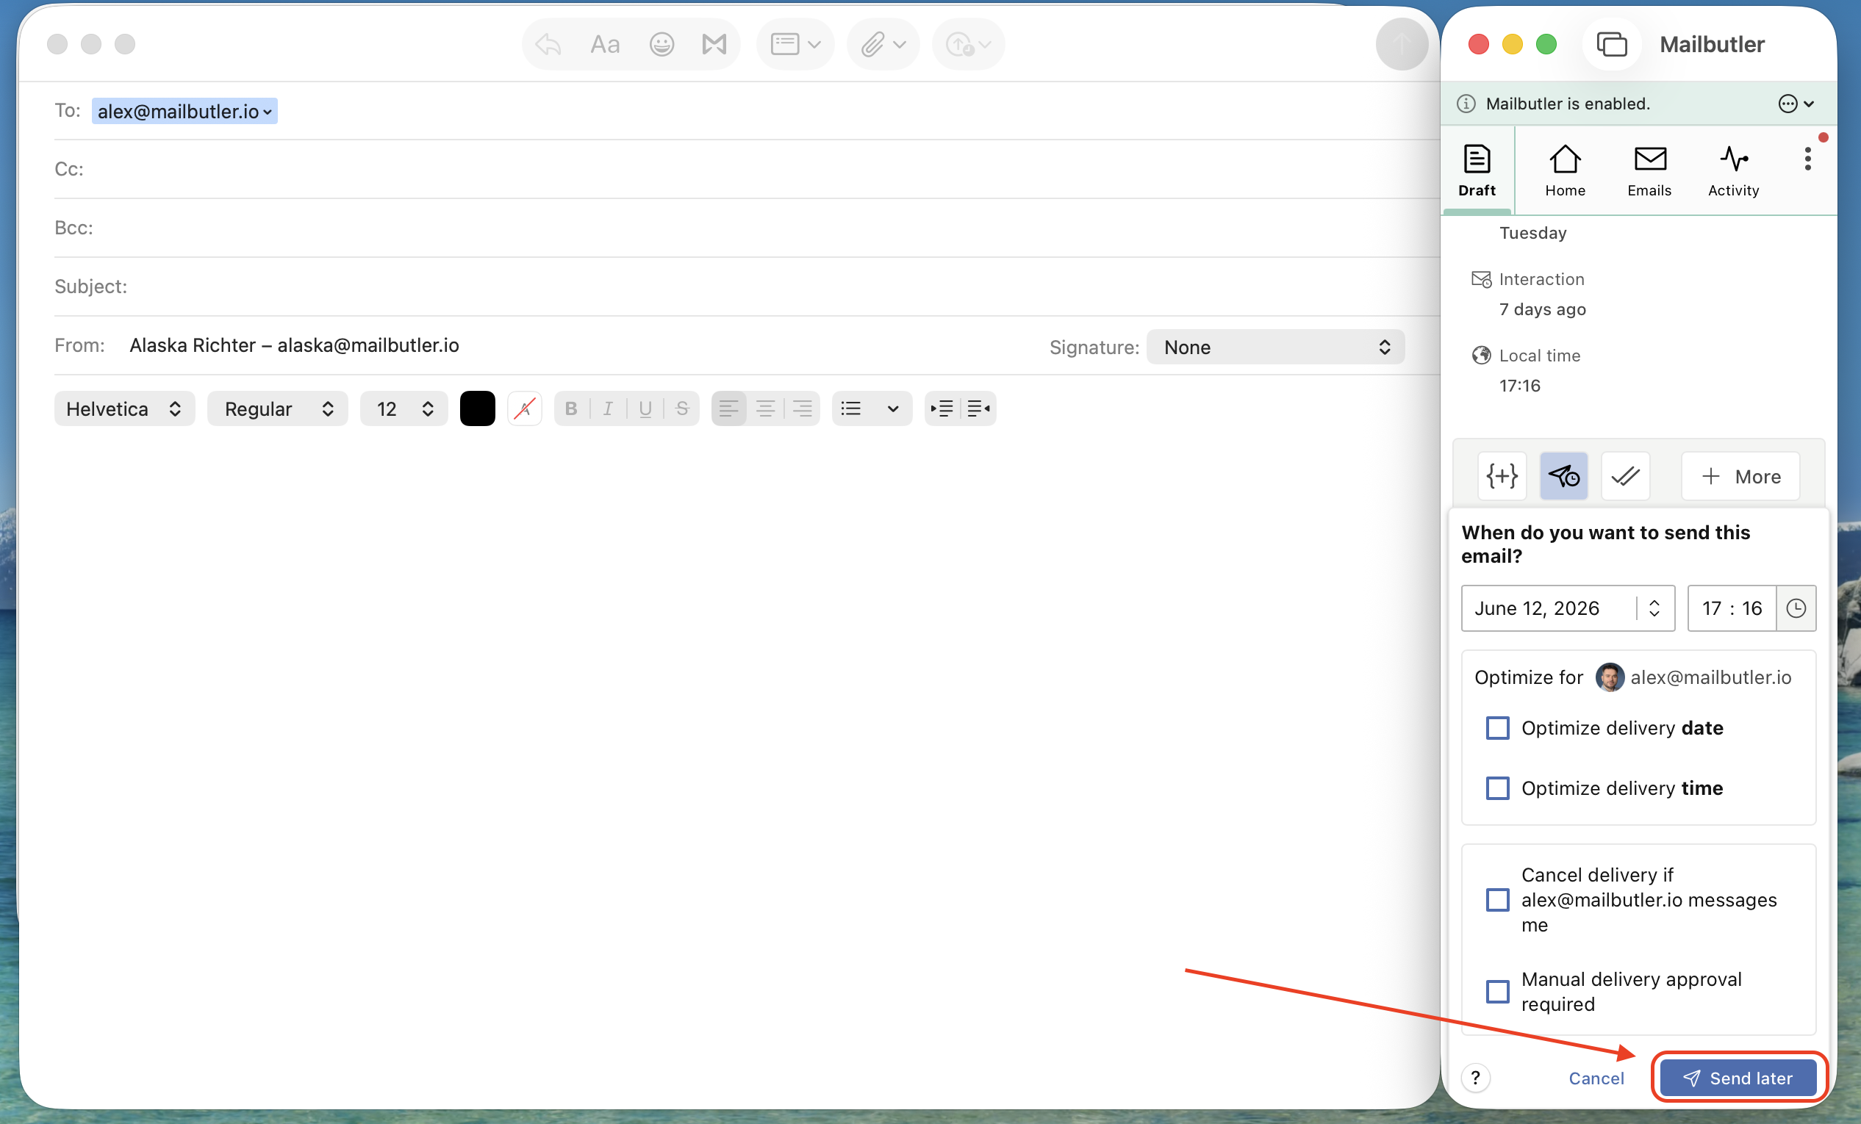Center align text
Viewport: 1861px width, 1124px height.
pyautogui.click(x=765, y=408)
